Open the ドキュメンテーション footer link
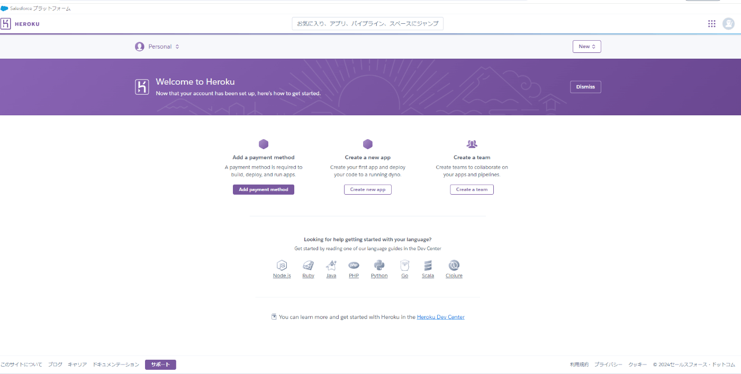The height and width of the screenshot is (374, 741). click(x=116, y=364)
